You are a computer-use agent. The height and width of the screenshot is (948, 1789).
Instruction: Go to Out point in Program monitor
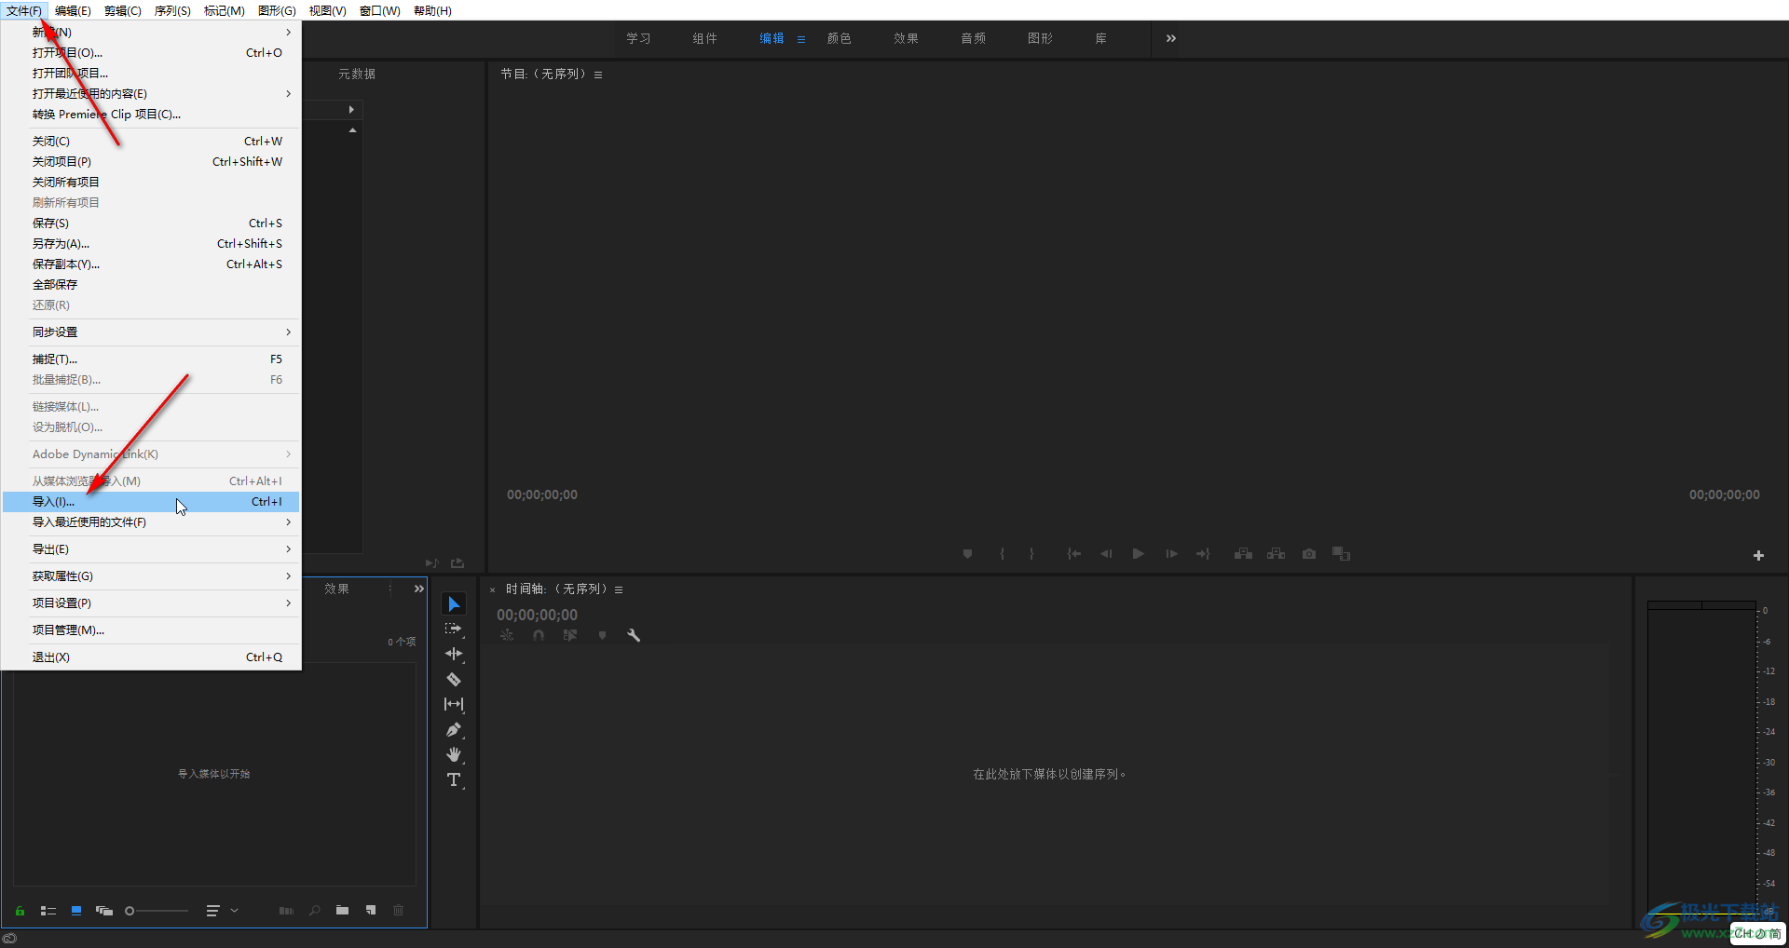(1203, 554)
